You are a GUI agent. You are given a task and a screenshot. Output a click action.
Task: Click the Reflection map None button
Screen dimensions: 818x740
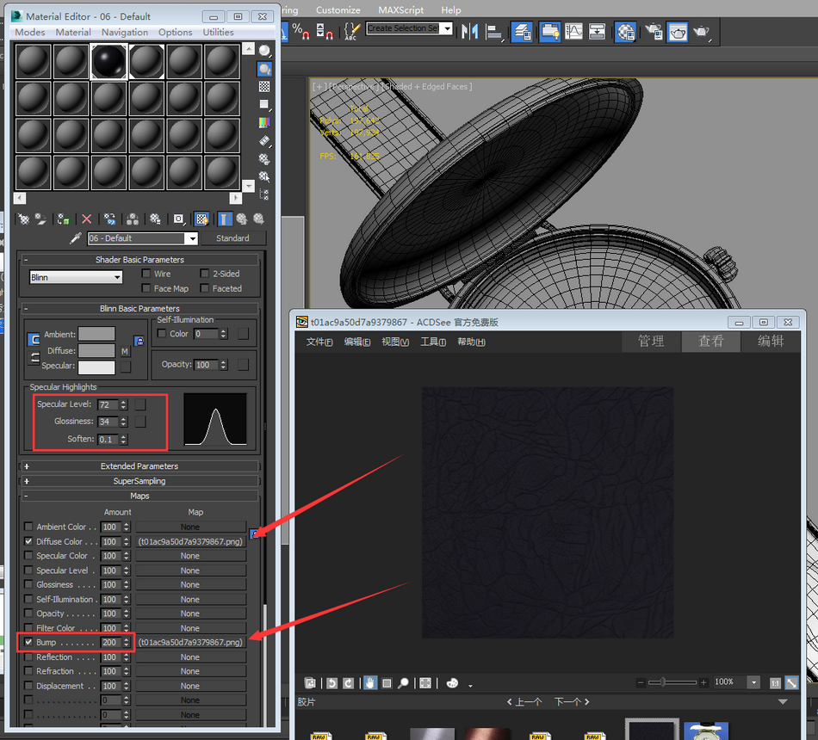(x=190, y=657)
